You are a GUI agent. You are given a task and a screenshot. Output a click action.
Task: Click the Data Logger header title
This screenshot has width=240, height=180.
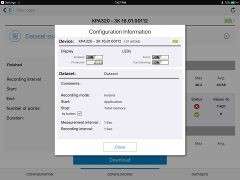[x=25, y=10]
